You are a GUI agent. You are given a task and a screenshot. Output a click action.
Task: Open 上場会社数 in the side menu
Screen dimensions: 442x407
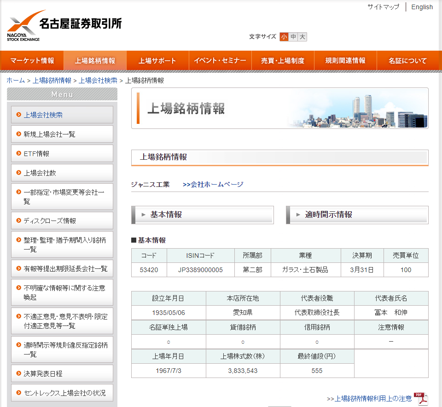pyautogui.click(x=62, y=173)
